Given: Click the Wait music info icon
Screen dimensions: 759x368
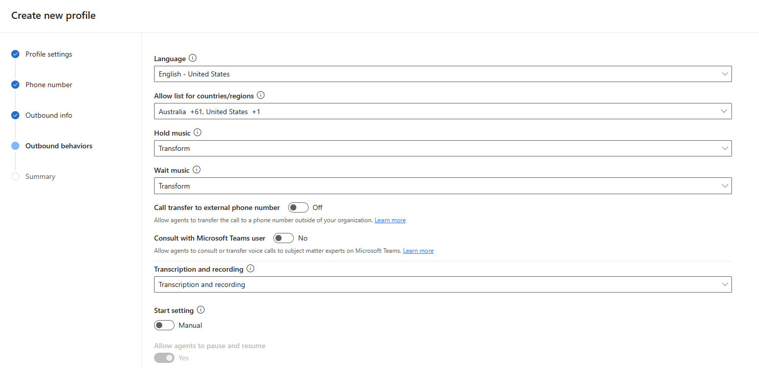Looking at the screenshot, I should (x=196, y=170).
